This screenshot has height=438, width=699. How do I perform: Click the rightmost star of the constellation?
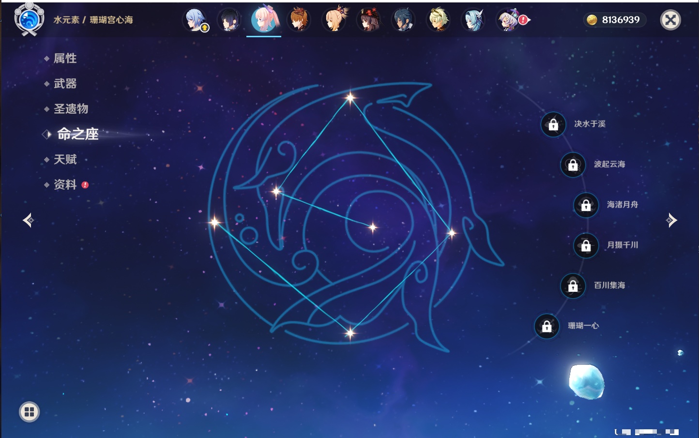(452, 233)
